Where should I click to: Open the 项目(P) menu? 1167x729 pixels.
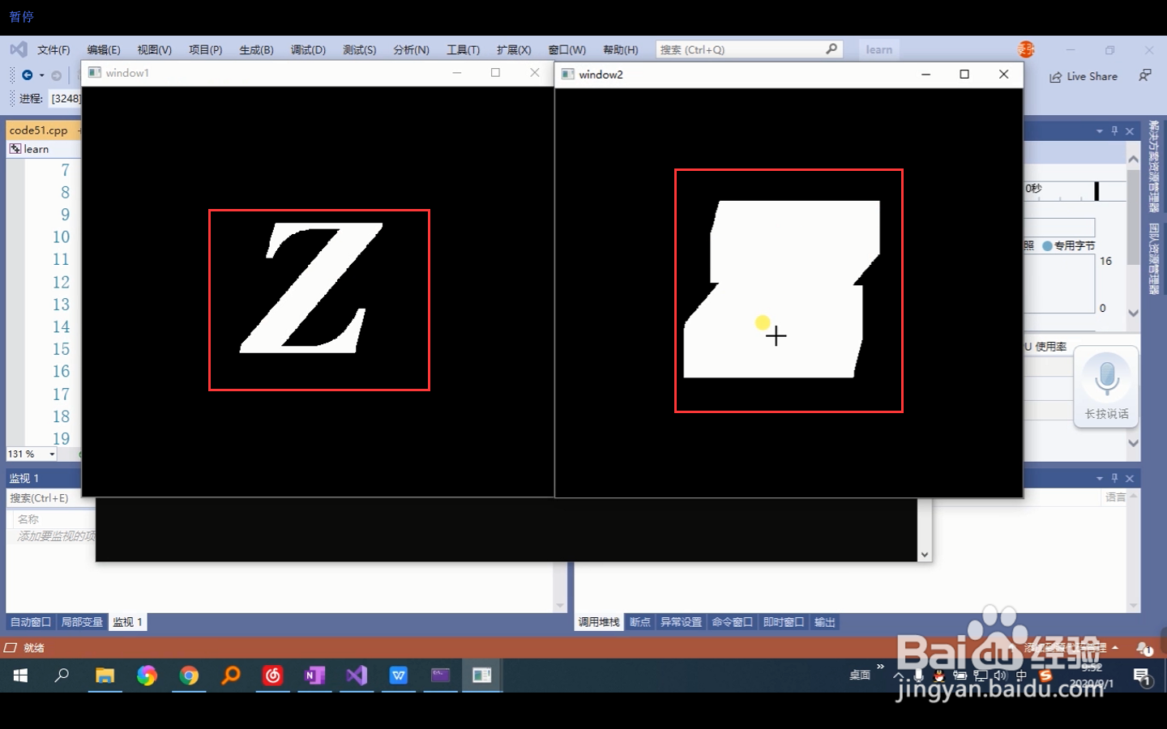point(206,49)
